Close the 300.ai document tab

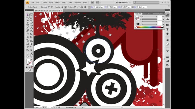coord(62,11)
